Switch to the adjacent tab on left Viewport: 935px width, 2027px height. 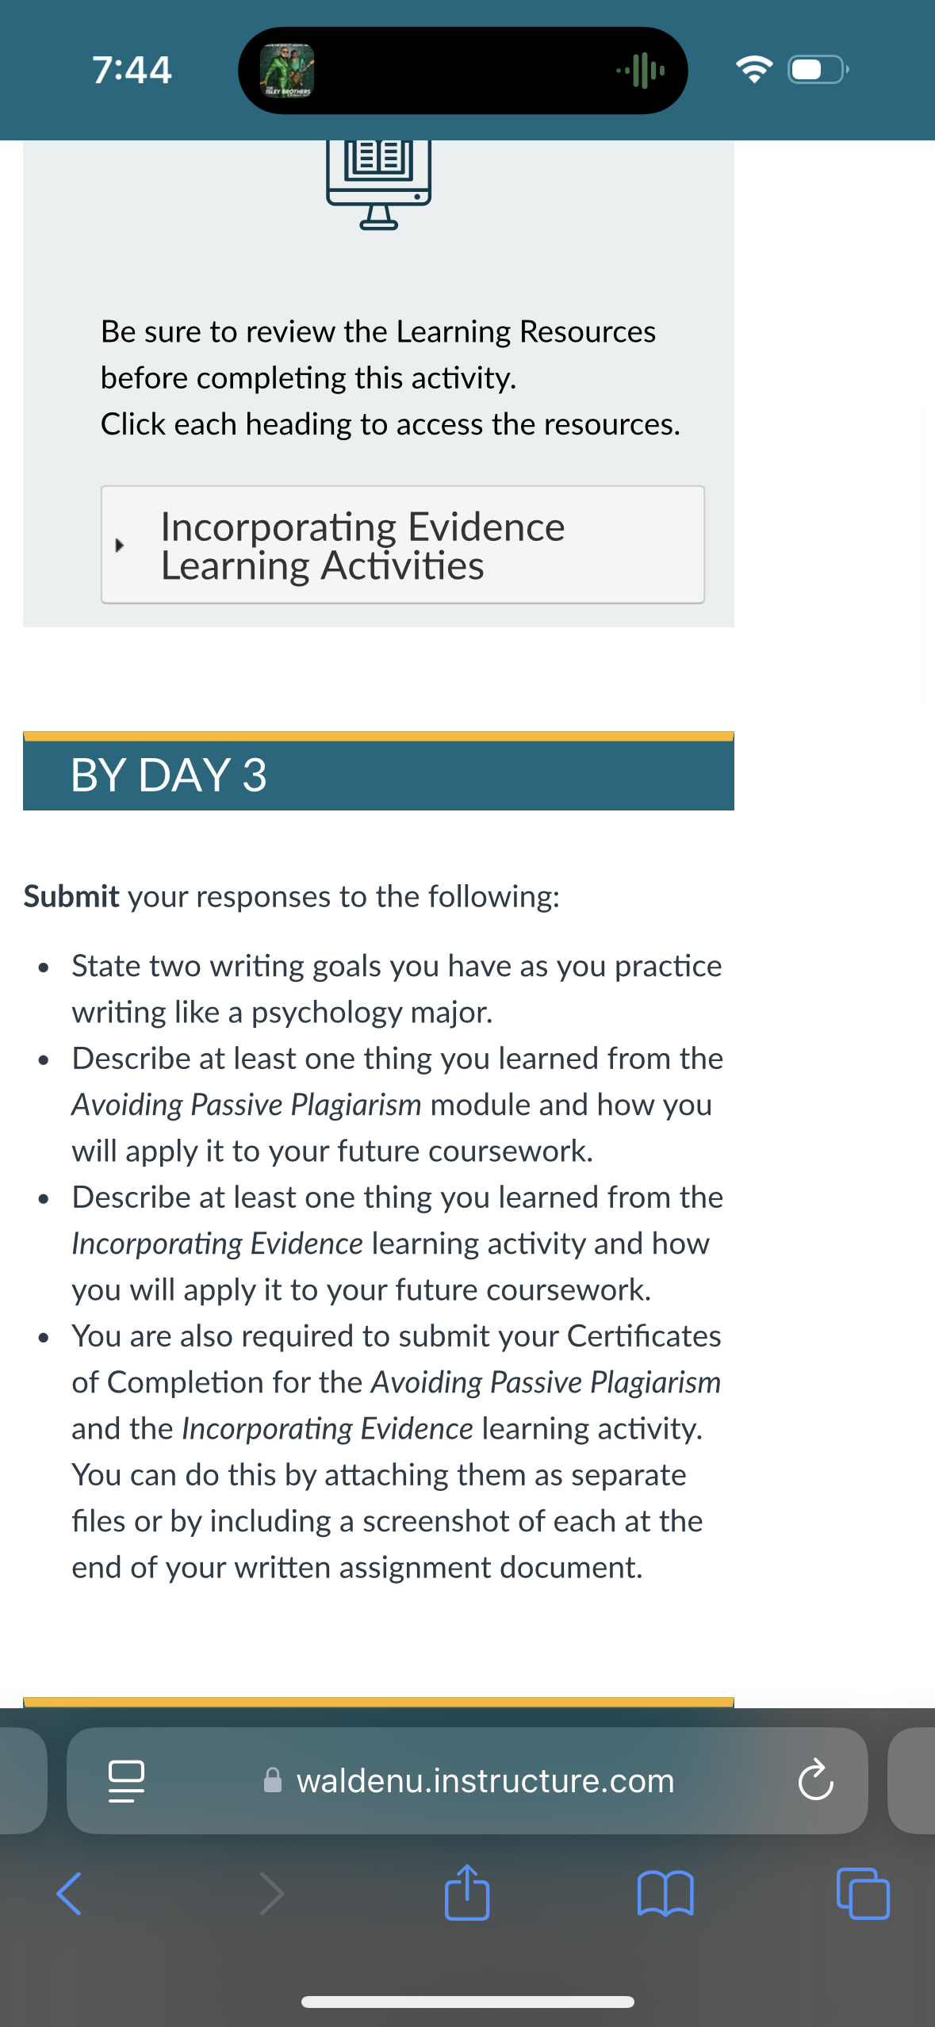[x=23, y=1780]
